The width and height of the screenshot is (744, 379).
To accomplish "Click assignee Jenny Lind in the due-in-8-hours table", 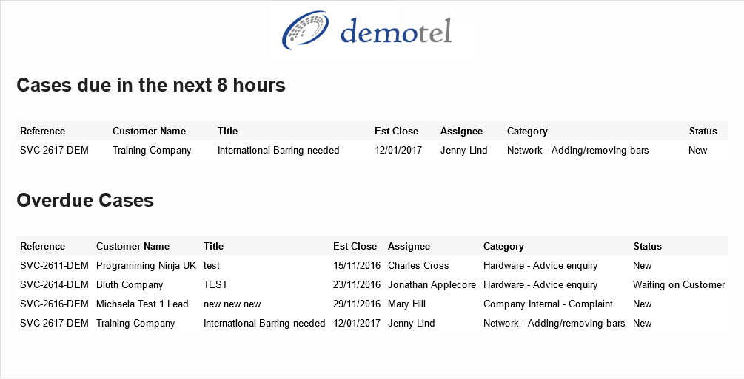I will (463, 151).
